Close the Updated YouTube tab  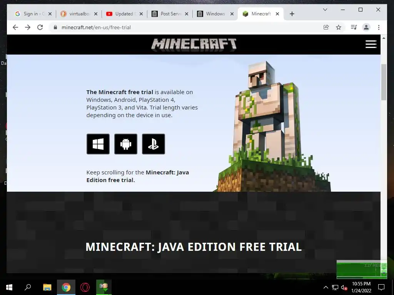point(141,14)
